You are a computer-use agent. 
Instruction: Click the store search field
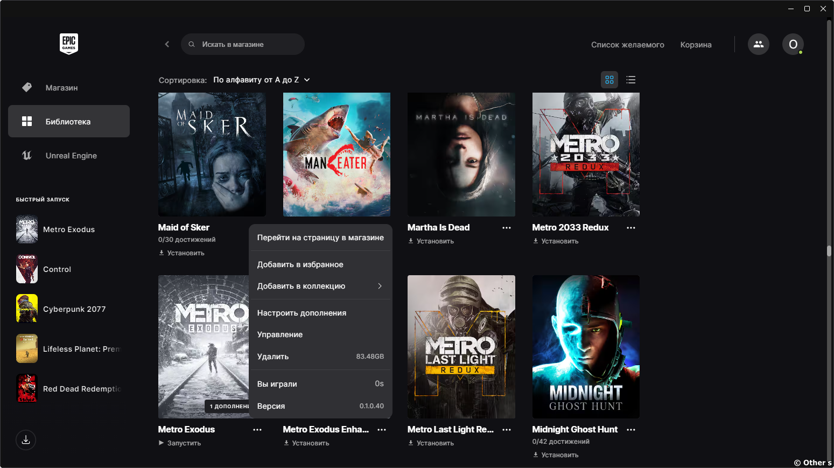[x=243, y=44]
